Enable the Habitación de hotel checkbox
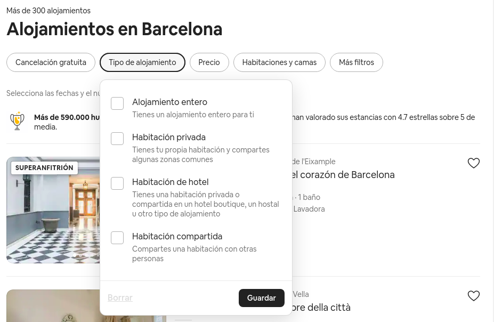The width and height of the screenshot is (494, 322). (117, 183)
